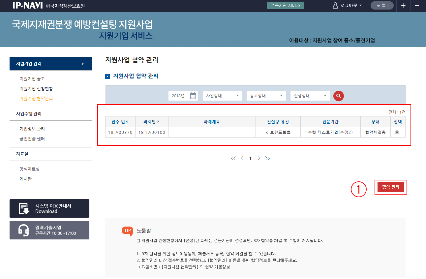Go to the first page arrow
The width and height of the screenshot is (426, 279).
(233, 158)
